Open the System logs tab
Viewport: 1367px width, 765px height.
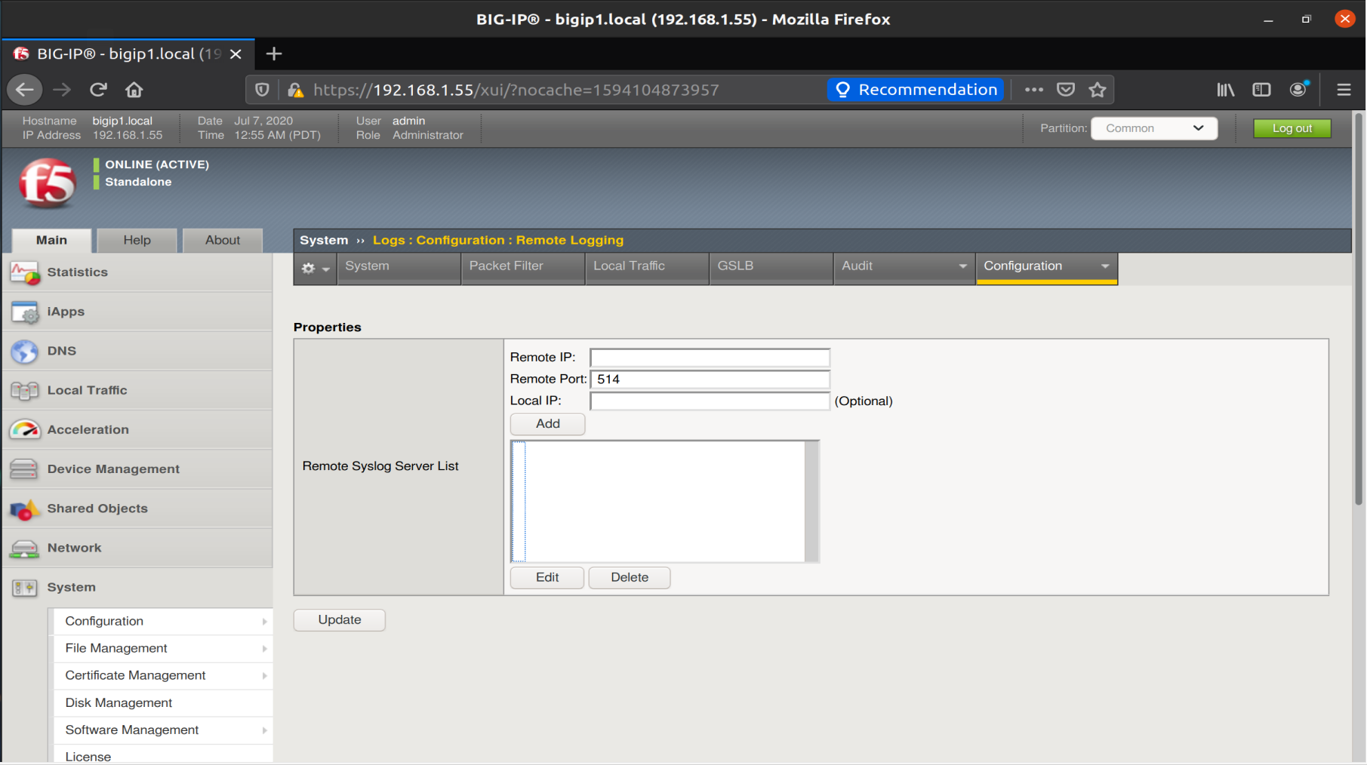pyautogui.click(x=399, y=267)
